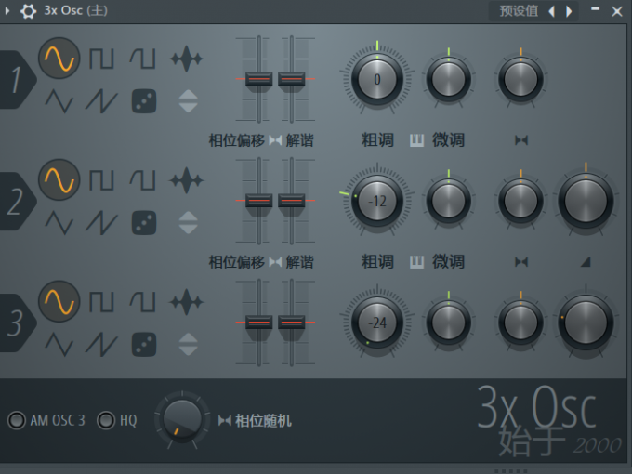Click oscillator 1 fine tune knob
This screenshot has height=474, width=632.
(x=449, y=79)
